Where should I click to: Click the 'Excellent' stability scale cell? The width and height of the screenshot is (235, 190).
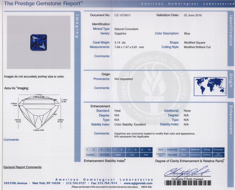(90, 154)
